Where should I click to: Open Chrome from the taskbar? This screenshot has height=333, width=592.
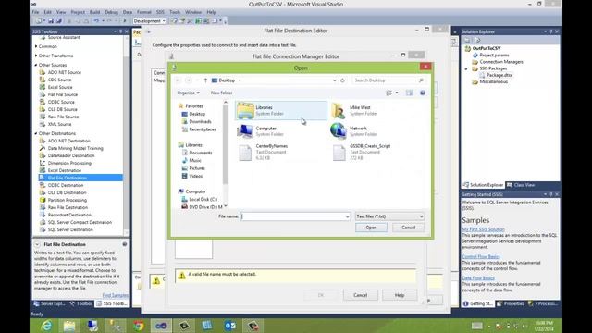coord(139,326)
